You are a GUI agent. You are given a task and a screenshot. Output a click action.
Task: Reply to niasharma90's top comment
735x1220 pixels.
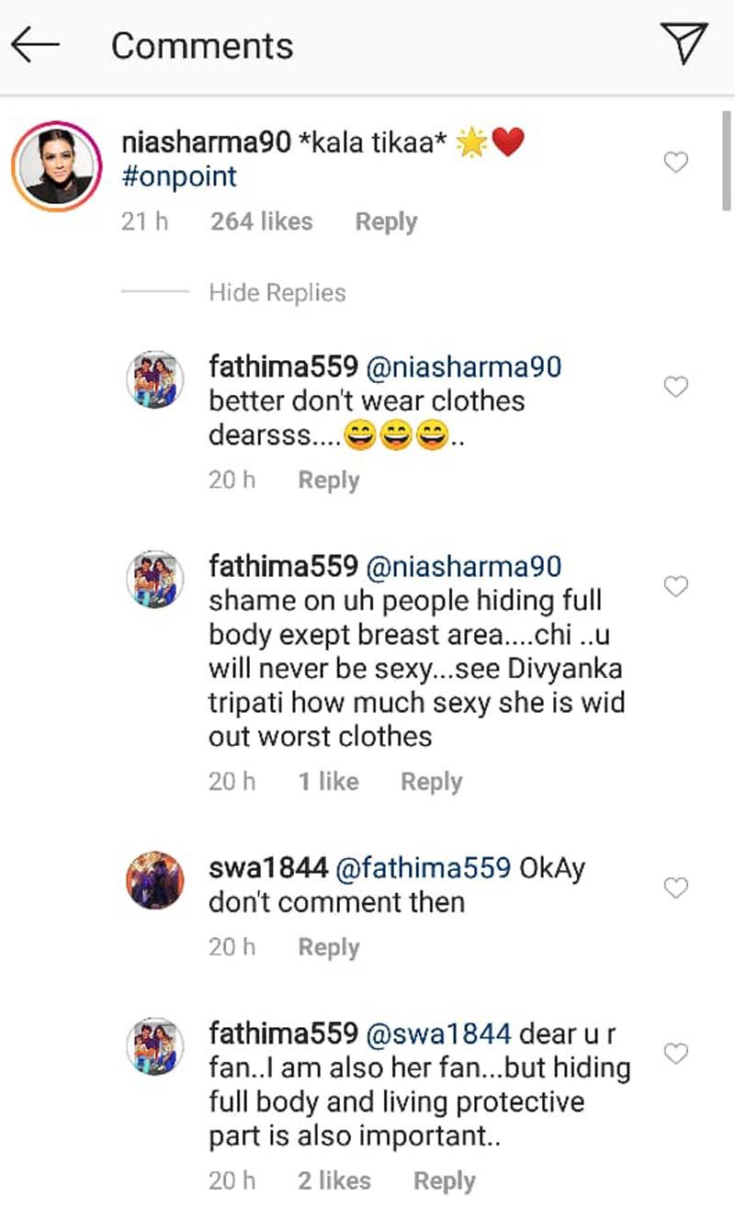coord(386,222)
